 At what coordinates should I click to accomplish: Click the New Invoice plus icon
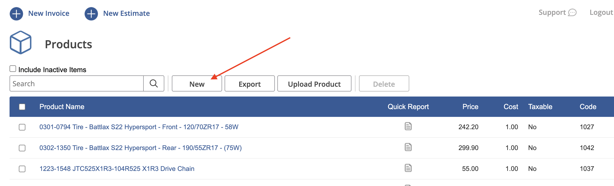(16, 14)
